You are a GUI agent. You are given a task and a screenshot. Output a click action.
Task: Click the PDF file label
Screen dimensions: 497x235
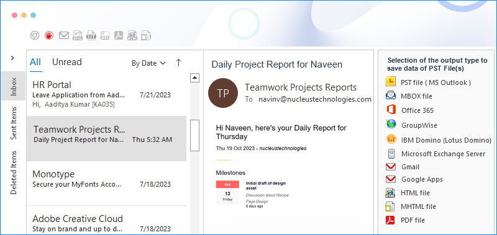pos(413,220)
